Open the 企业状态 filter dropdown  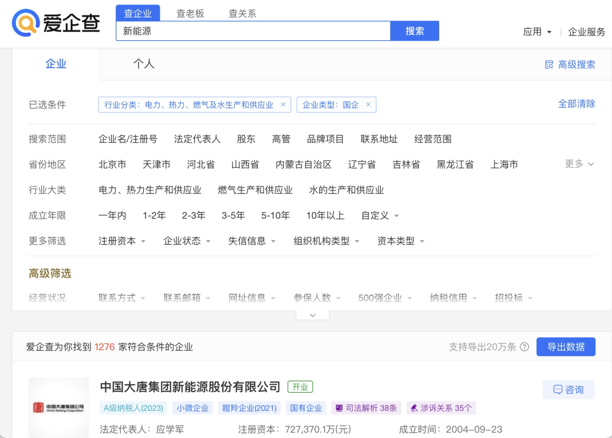(x=187, y=241)
